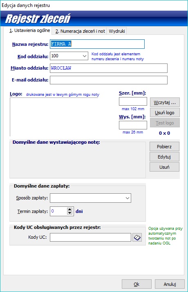
Task: Click the Kody UC text field
Action: pyautogui.click(x=90, y=238)
